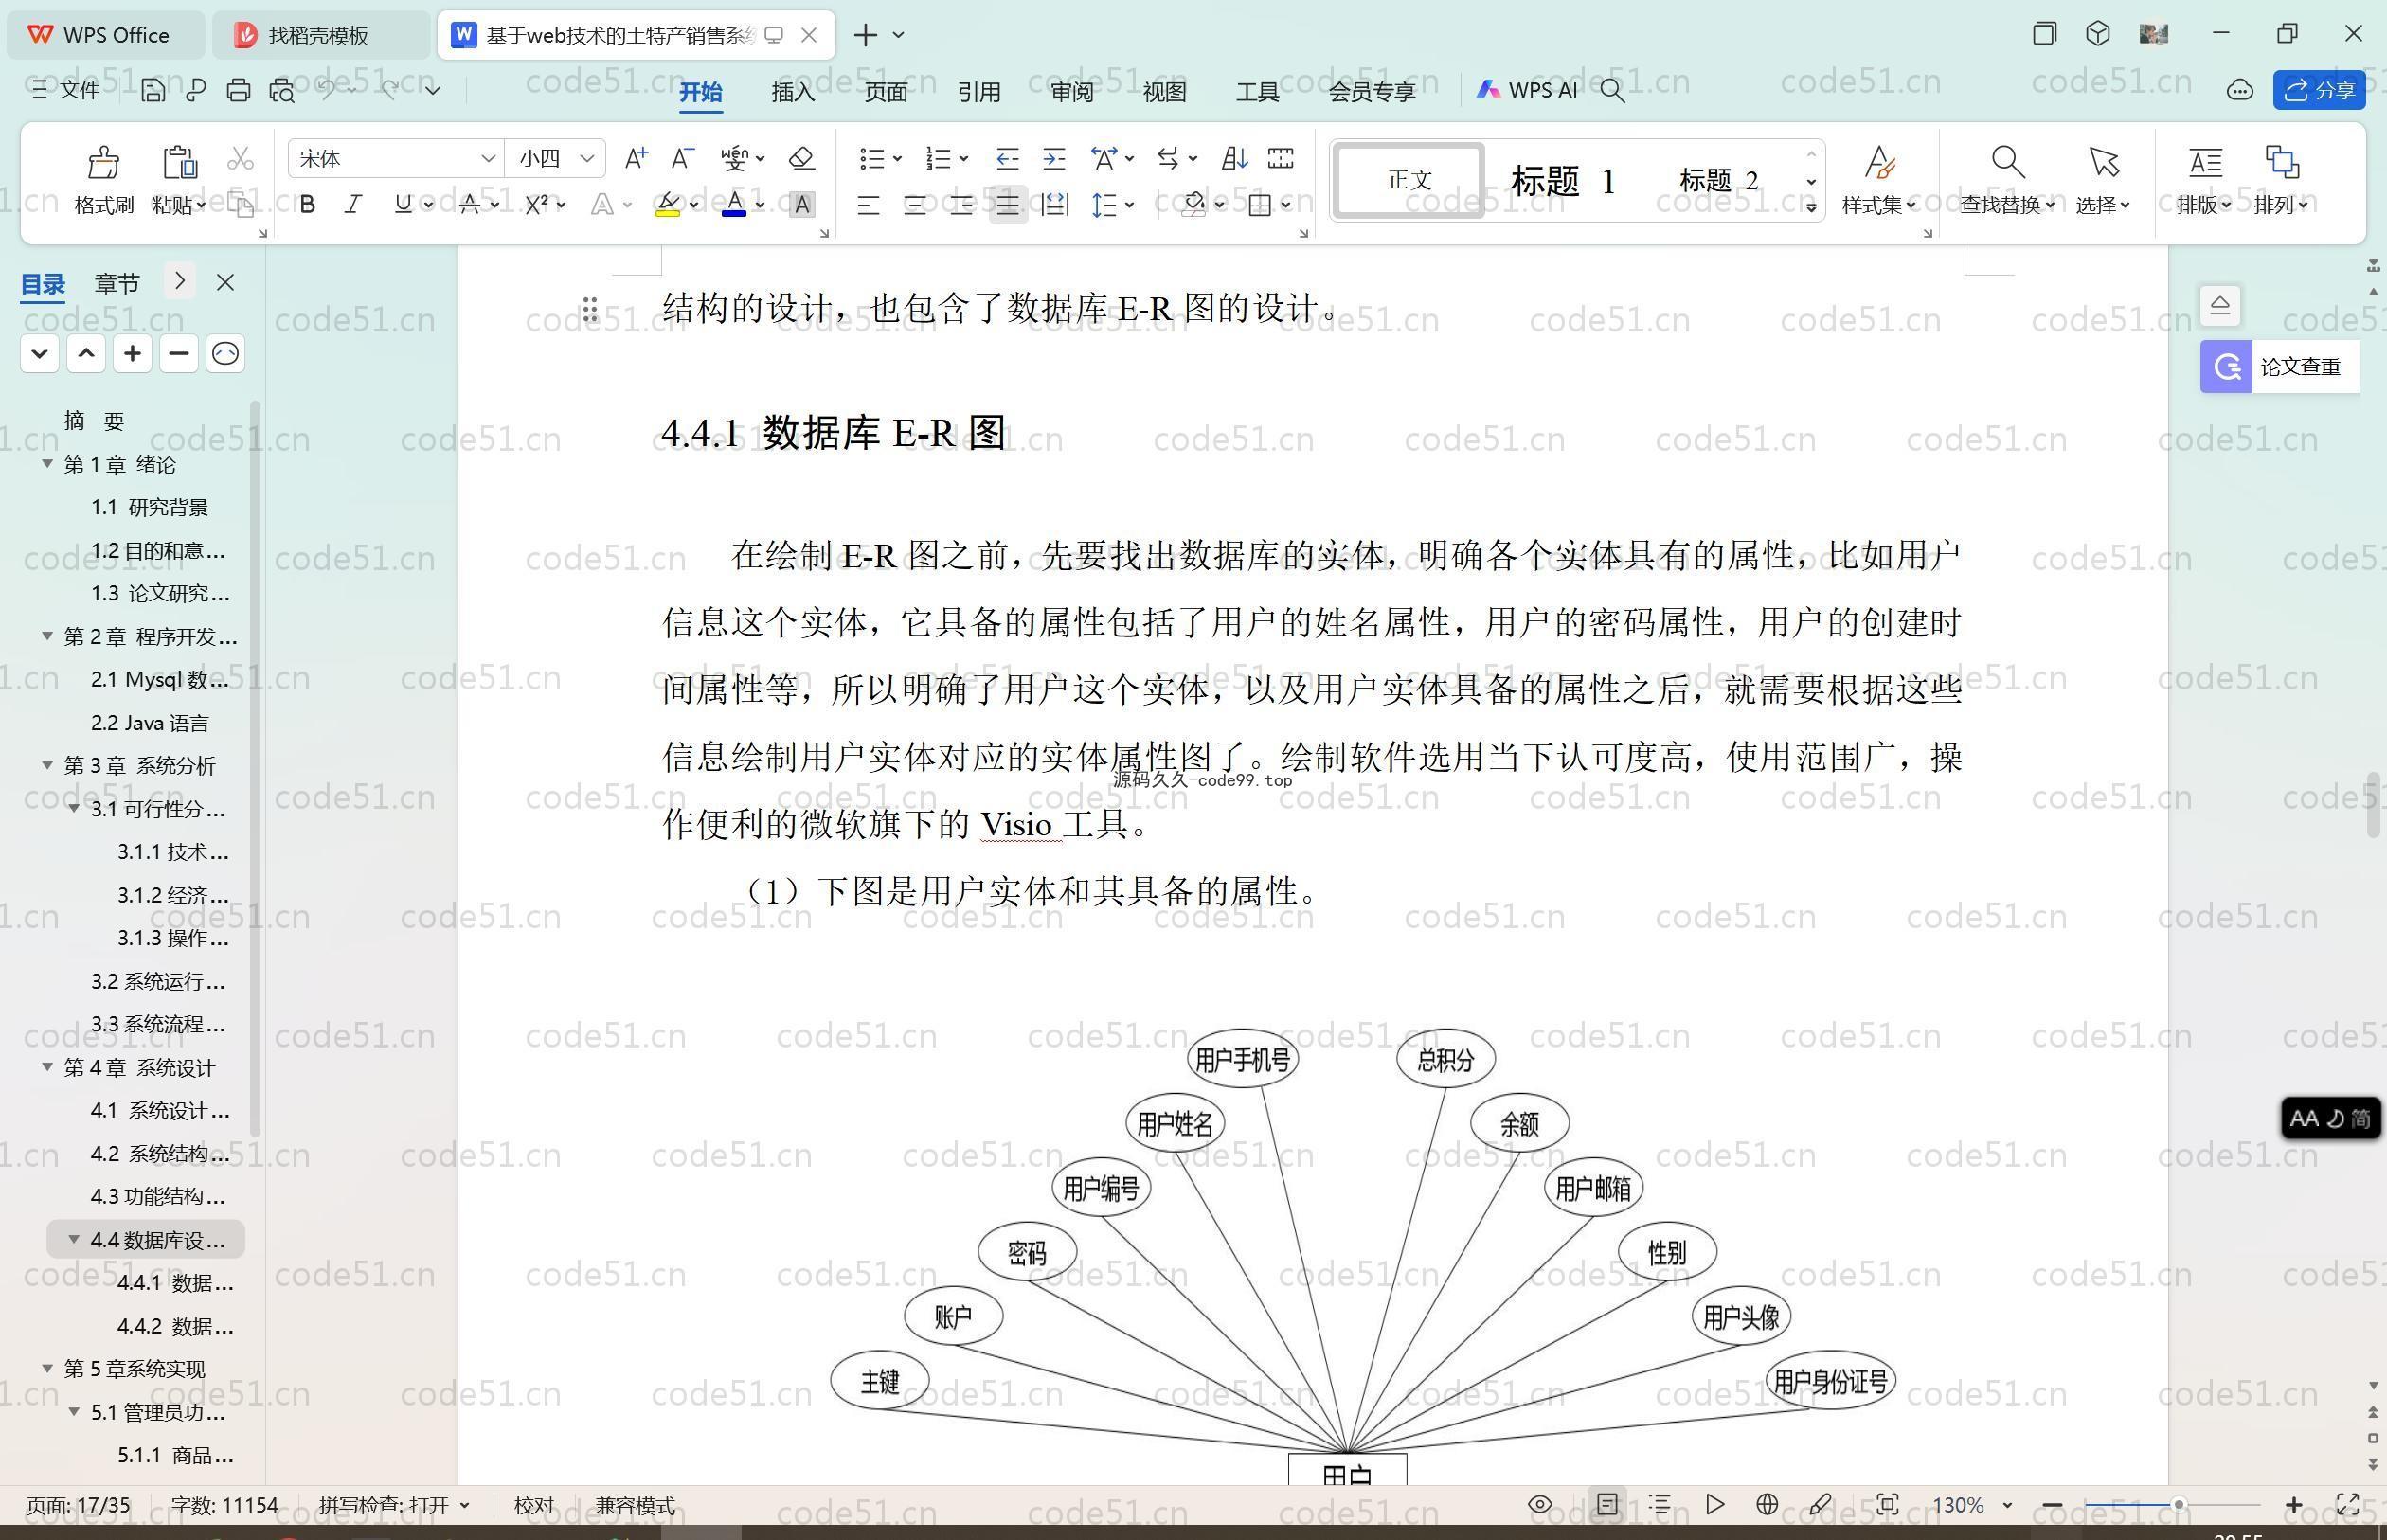Expand the styles gallery more arrow
The width and height of the screenshot is (2387, 1540).
[x=1811, y=207]
